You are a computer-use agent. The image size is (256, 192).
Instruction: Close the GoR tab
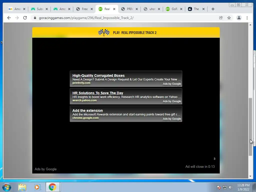(x=181, y=9)
